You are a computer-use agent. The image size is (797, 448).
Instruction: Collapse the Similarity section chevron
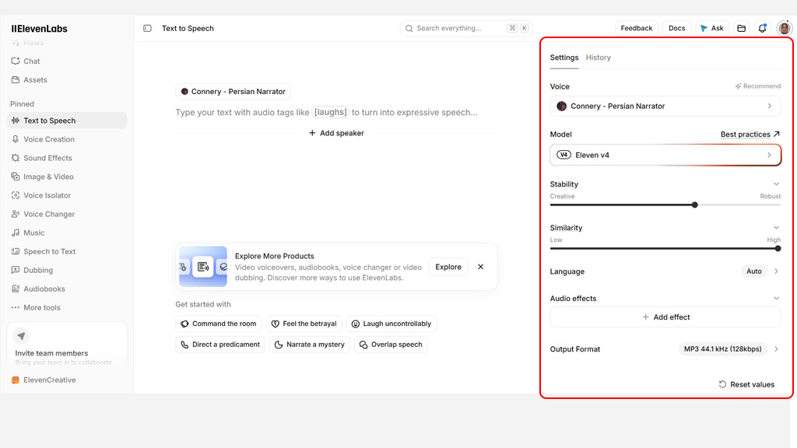(x=776, y=228)
